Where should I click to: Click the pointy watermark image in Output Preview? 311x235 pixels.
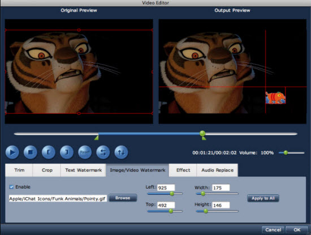[x=275, y=97]
